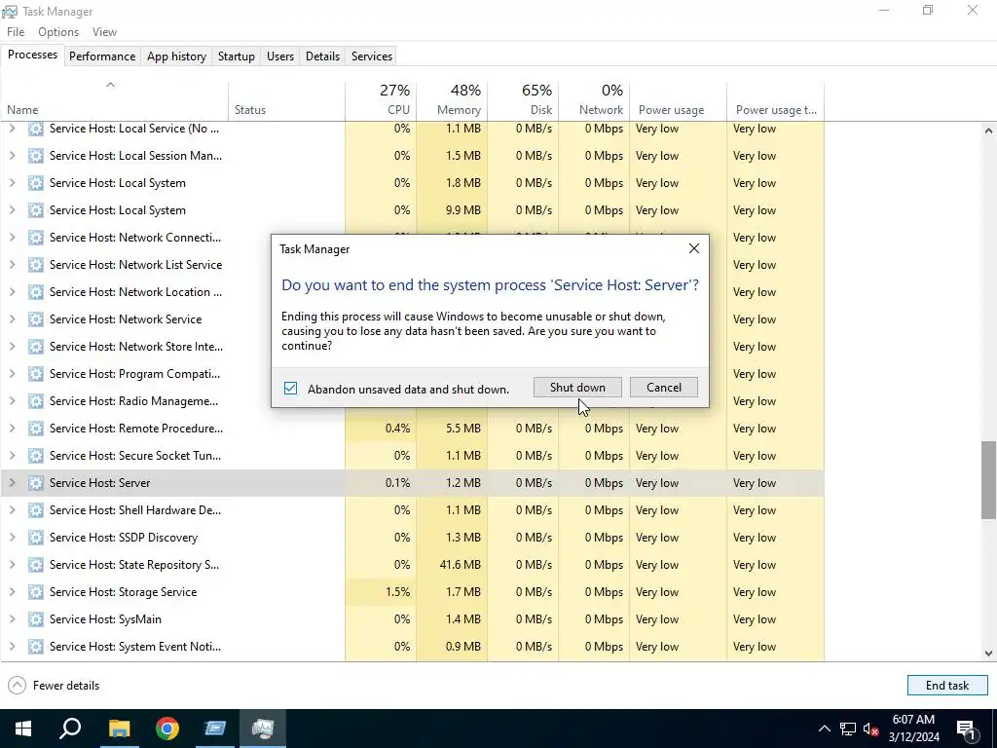997x748 pixels.
Task: Expand Service Host: SSDP Discovery row
Action: [x=12, y=538]
